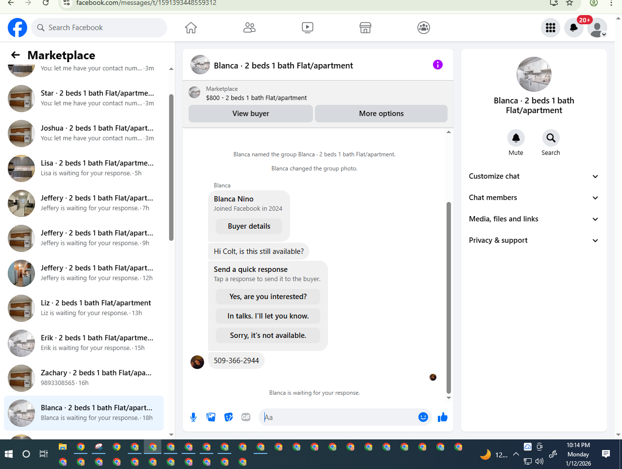
Task: Send quick reply 'Sorry, it's not available.'
Action: click(x=268, y=335)
